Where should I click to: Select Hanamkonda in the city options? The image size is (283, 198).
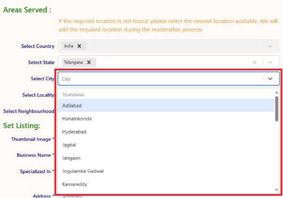(77, 119)
